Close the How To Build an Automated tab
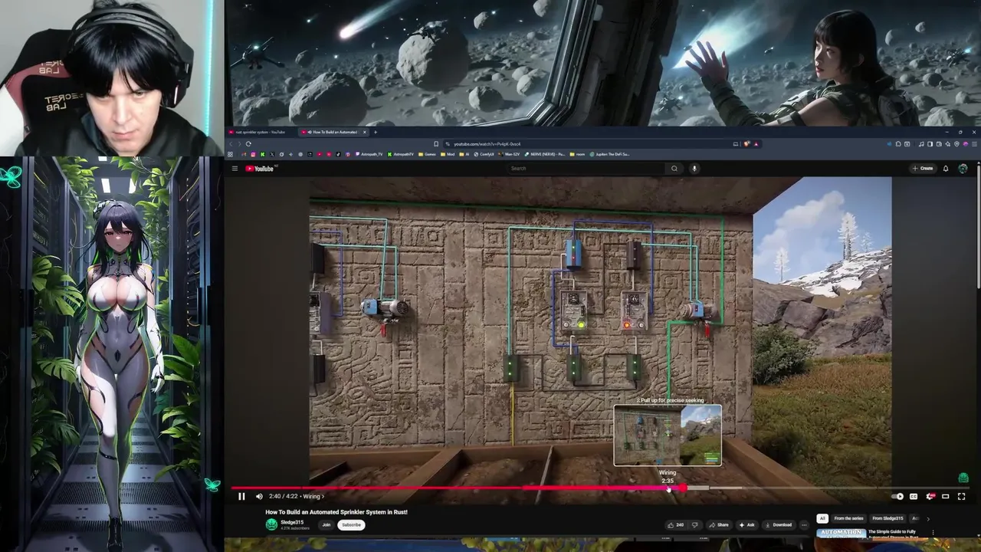Viewport: 981px width, 552px height. (x=365, y=132)
